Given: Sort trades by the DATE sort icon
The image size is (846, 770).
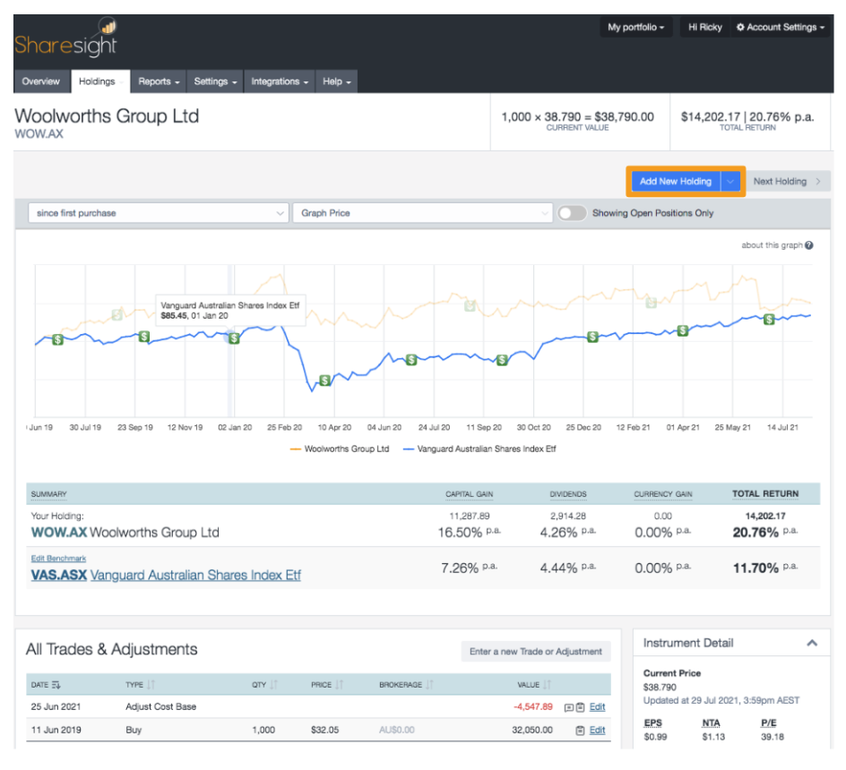Looking at the screenshot, I should [x=56, y=685].
